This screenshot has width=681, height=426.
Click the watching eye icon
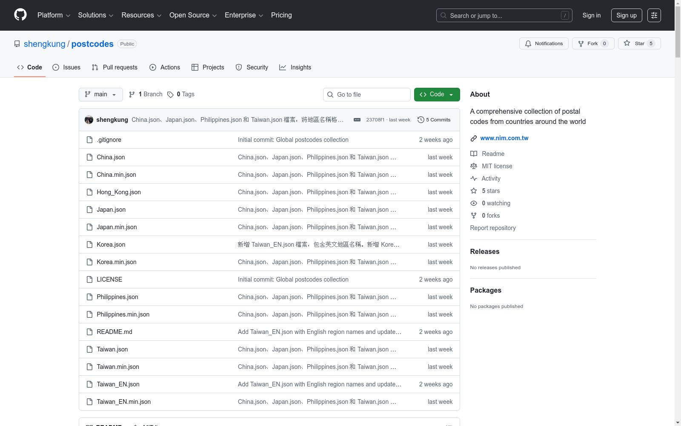474,203
